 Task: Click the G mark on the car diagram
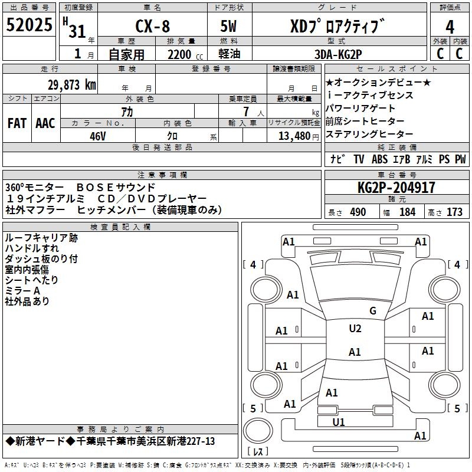pos(372,311)
